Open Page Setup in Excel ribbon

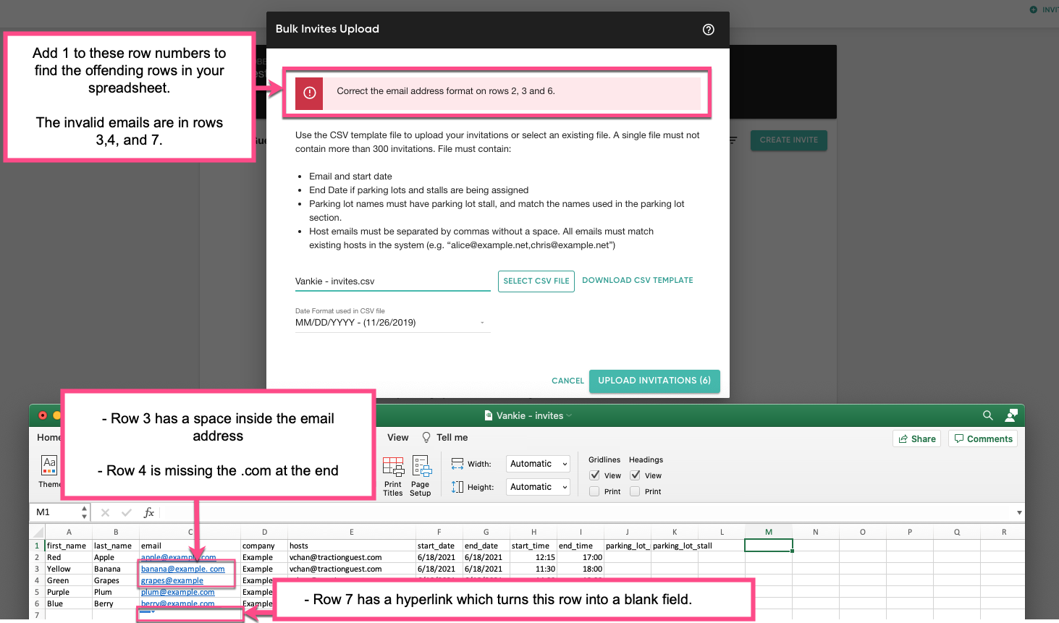421,476
